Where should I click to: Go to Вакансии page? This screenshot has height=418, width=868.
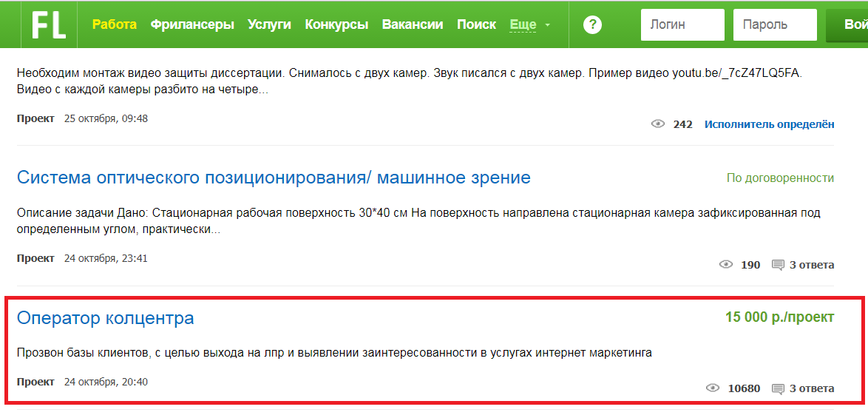pyautogui.click(x=413, y=24)
